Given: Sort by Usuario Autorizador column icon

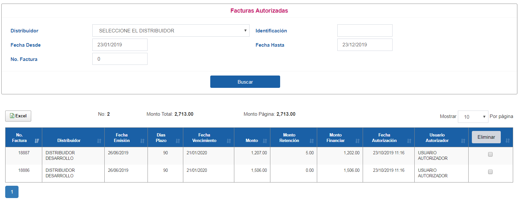Looking at the screenshot, I should click(463, 141).
